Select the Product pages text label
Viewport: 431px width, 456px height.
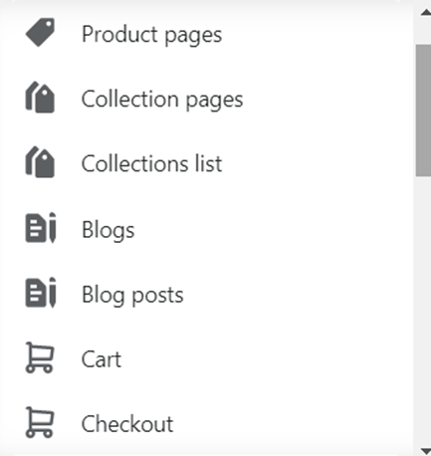coord(151,35)
